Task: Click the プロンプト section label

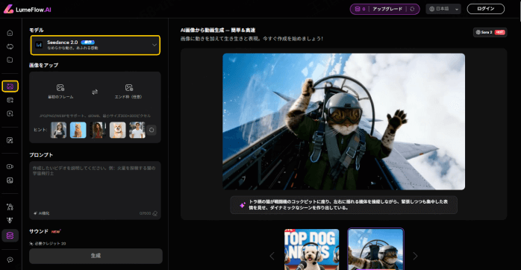Action: tap(41, 155)
